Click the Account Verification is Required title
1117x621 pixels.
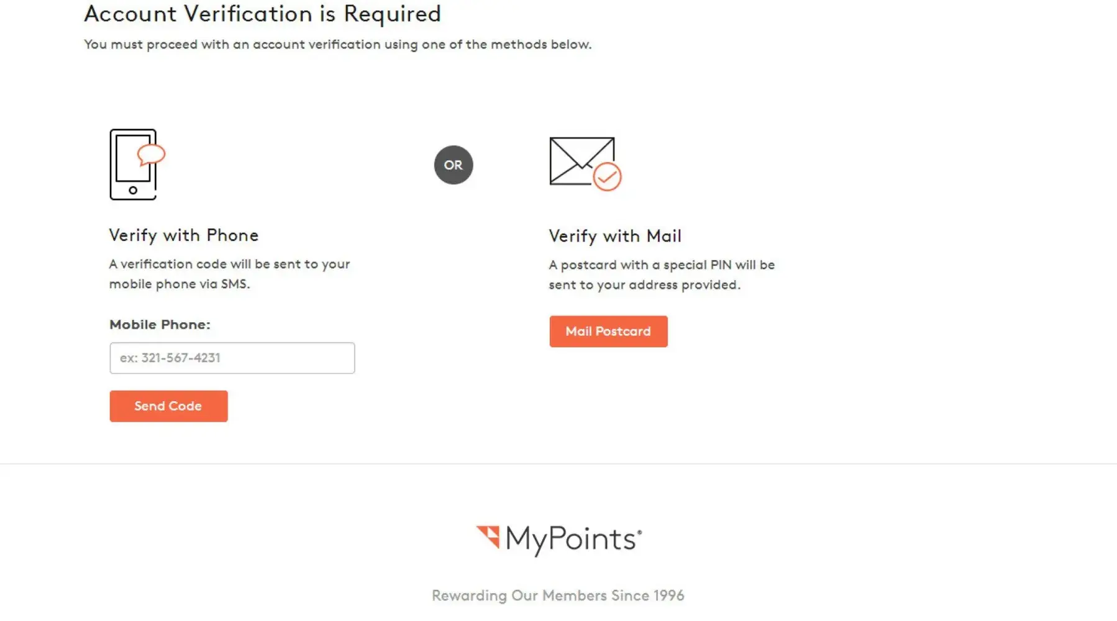(x=262, y=14)
